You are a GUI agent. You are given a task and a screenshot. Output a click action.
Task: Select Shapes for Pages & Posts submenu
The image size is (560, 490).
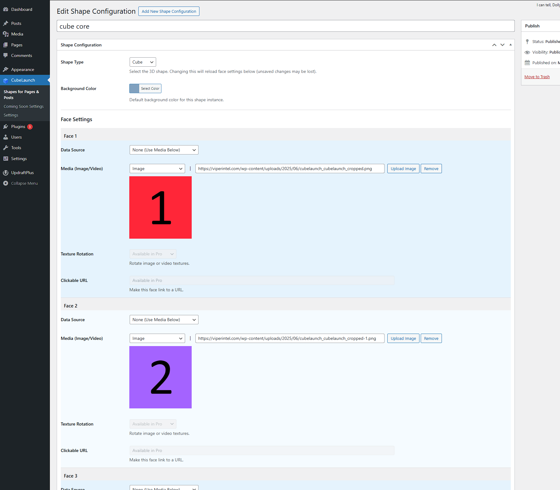(21, 95)
